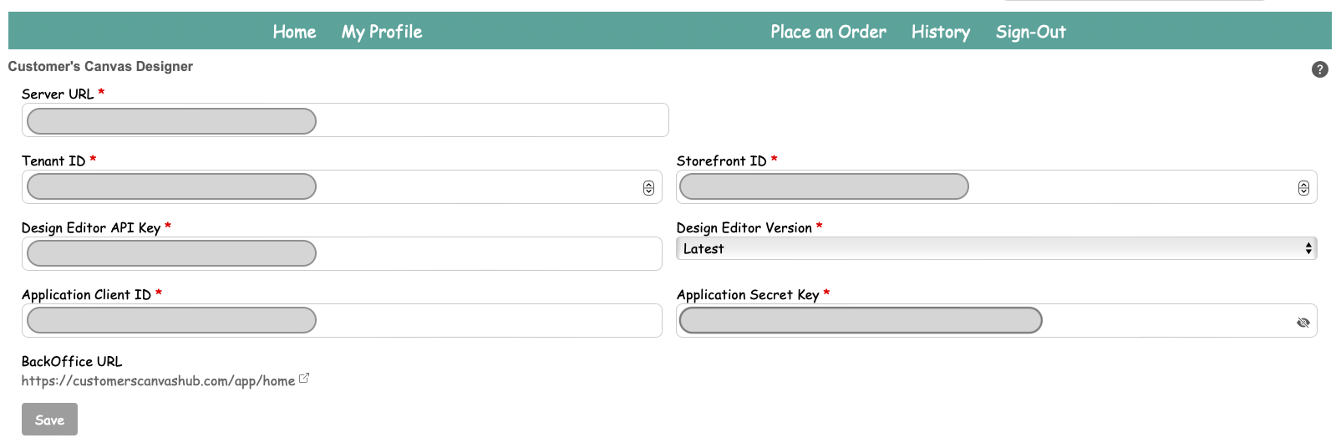Focus the Storefront ID input field
Image resolution: width=1341 pixels, height=448 pixels.
coord(996,187)
